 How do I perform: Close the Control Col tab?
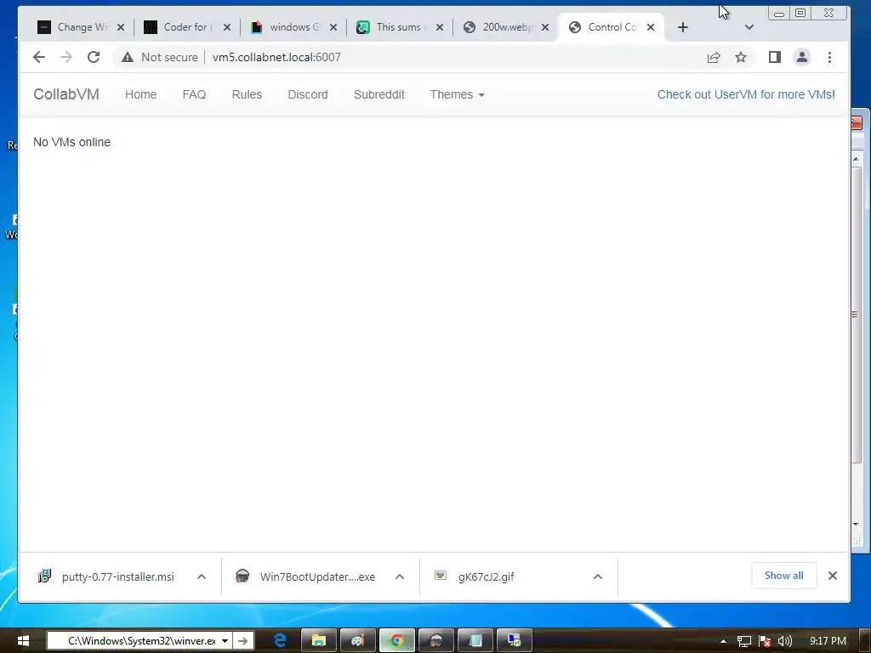tap(651, 27)
